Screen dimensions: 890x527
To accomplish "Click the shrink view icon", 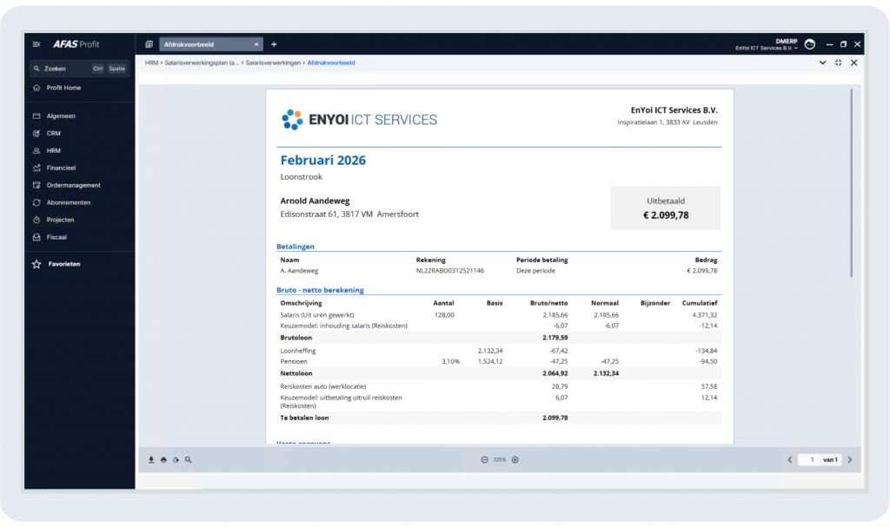I will coord(839,63).
